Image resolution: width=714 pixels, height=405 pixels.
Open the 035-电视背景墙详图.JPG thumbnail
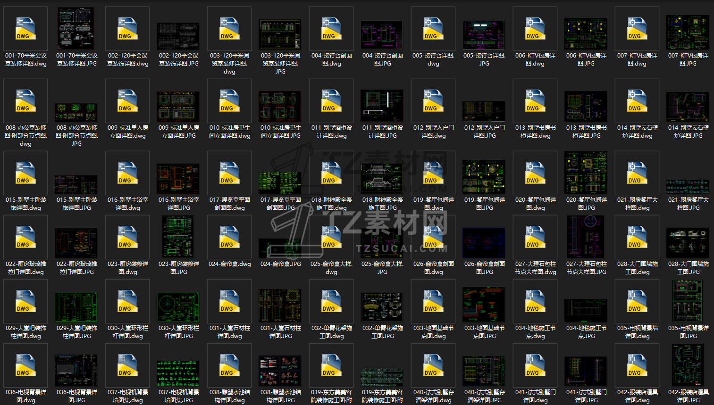(x=688, y=301)
